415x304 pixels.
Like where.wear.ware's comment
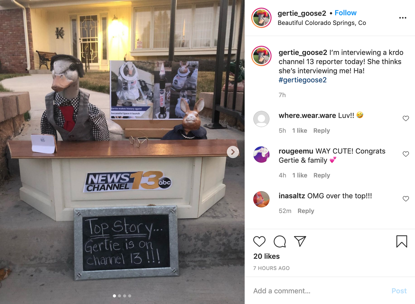click(x=406, y=119)
